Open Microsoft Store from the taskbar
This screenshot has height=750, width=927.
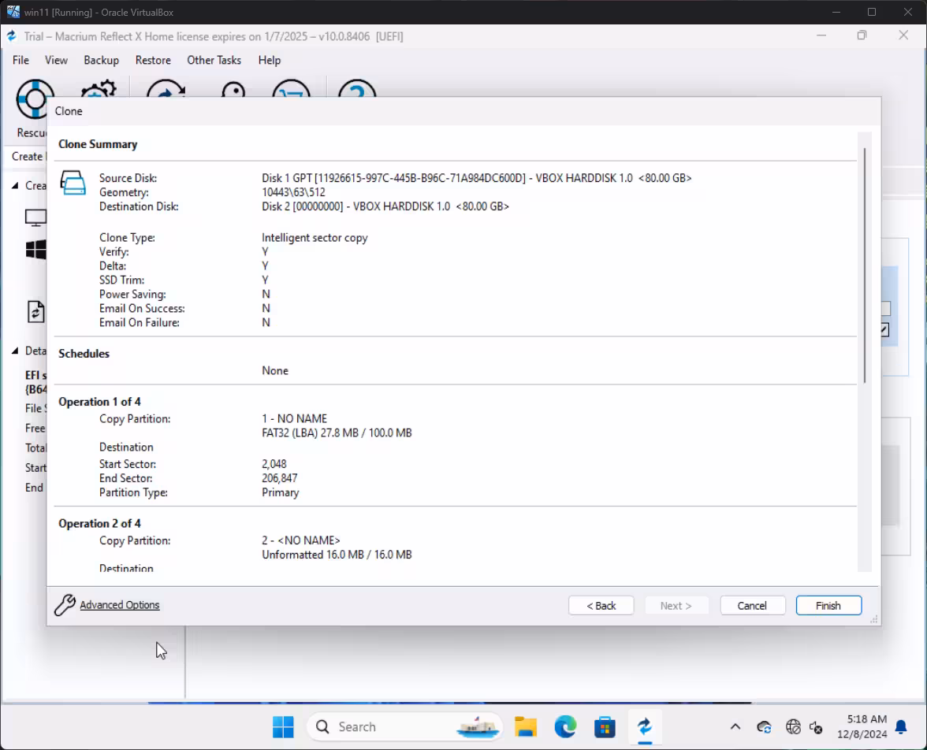605,727
